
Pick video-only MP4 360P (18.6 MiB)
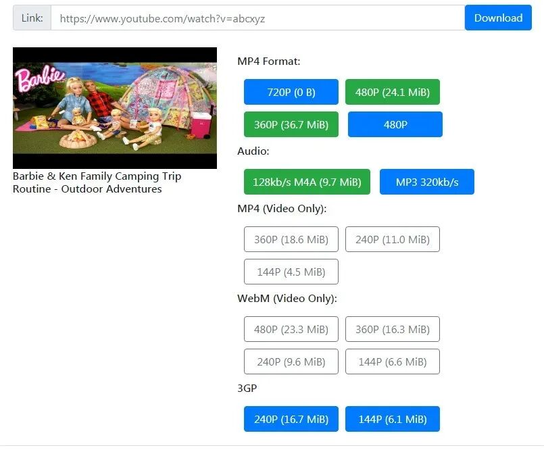coord(291,239)
